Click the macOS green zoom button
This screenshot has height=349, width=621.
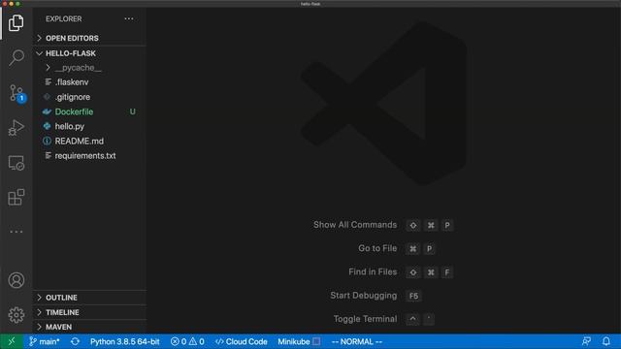click(17, 4)
